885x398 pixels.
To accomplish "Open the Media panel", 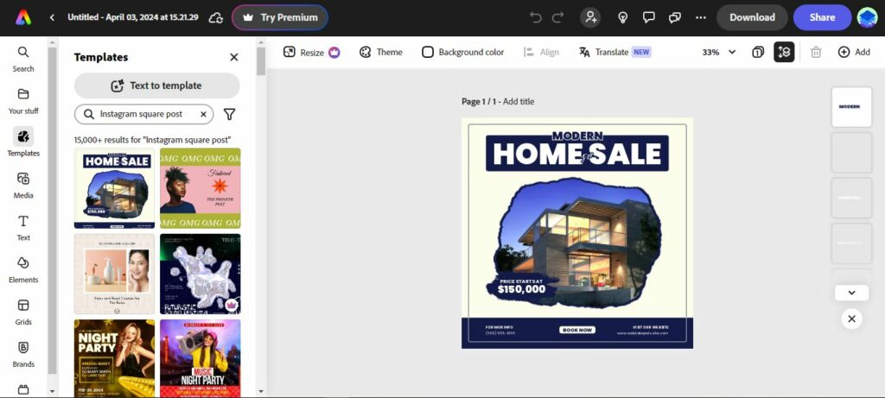I will [23, 184].
